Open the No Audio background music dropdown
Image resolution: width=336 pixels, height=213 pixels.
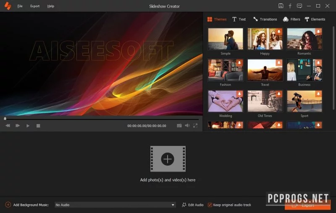click(x=115, y=205)
